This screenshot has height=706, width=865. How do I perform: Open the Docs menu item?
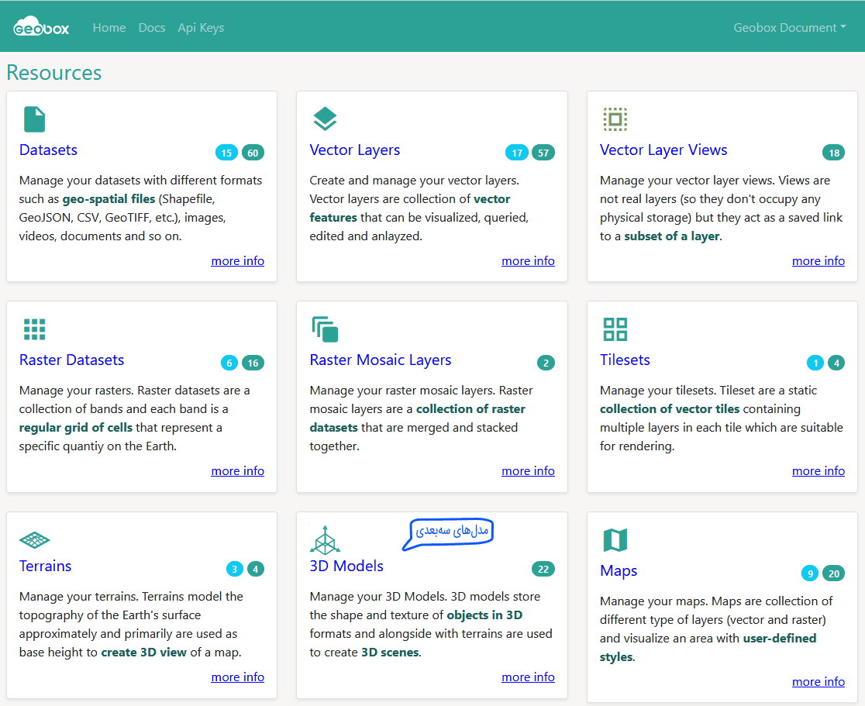coord(152,28)
